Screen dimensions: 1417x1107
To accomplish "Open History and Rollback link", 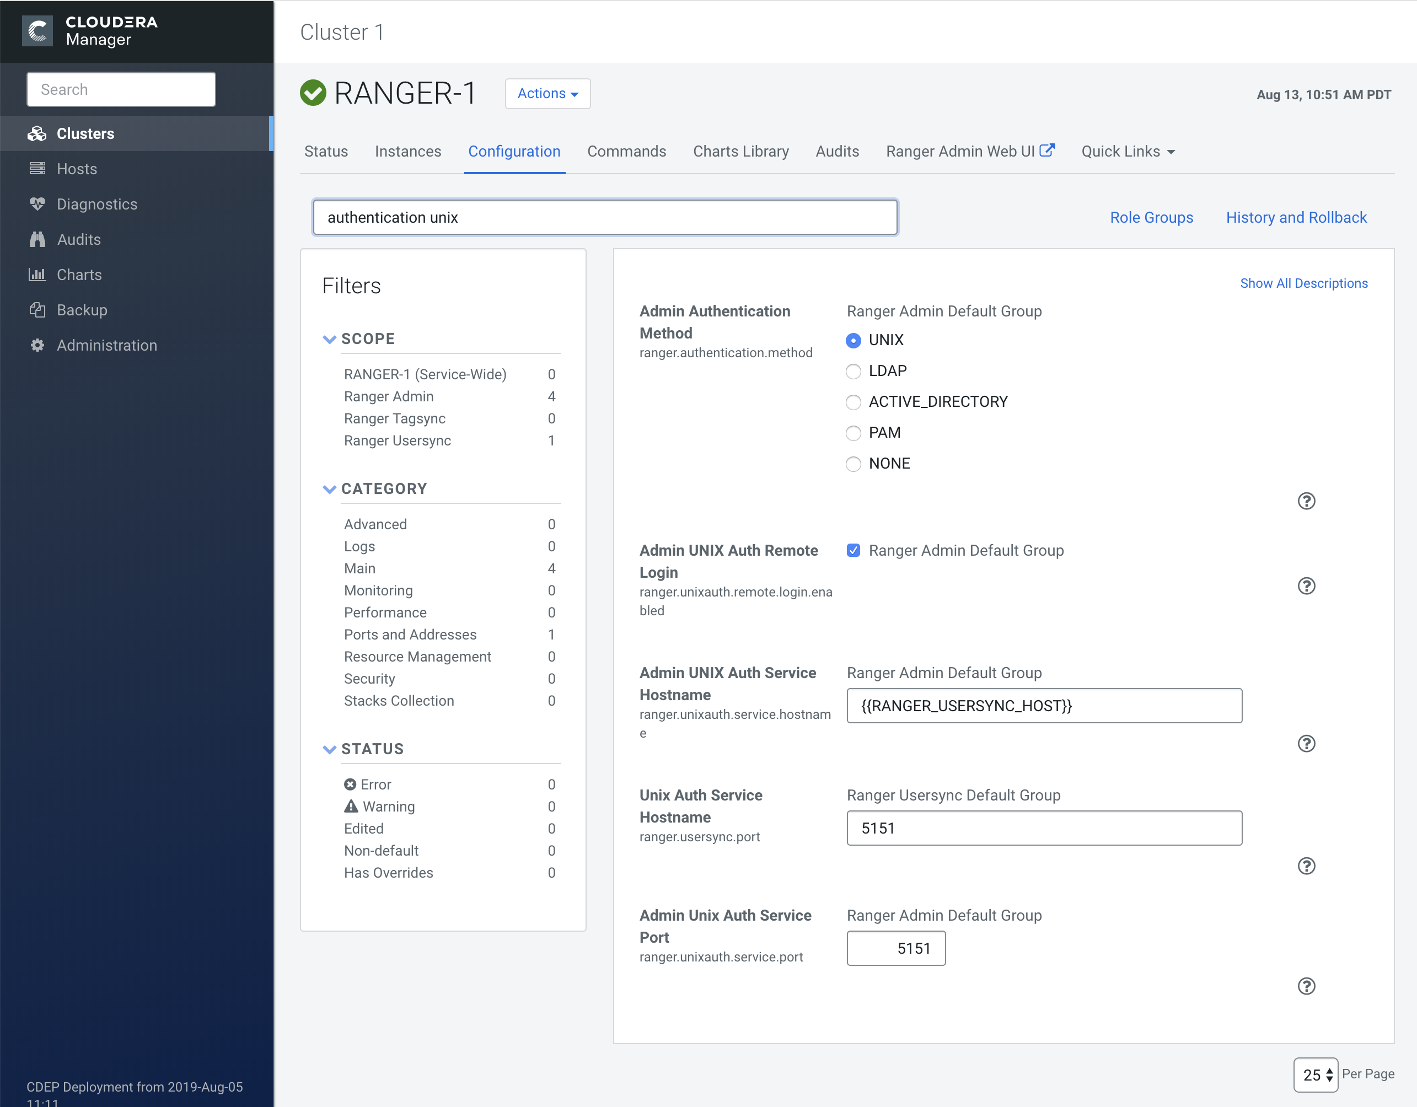I will [x=1296, y=217].
